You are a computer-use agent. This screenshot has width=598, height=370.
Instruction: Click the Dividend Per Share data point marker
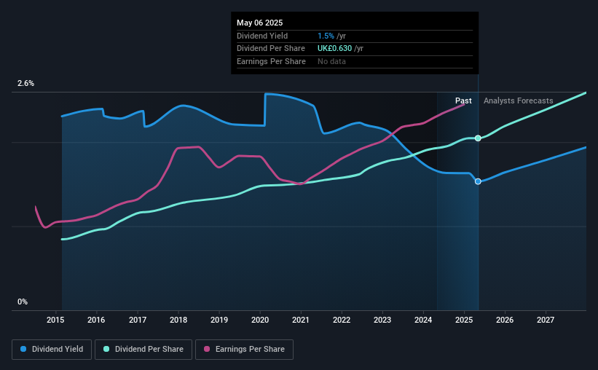coord(478,138)
